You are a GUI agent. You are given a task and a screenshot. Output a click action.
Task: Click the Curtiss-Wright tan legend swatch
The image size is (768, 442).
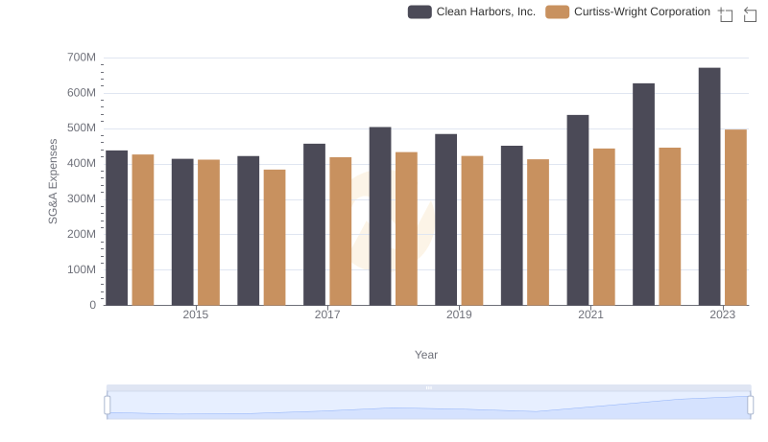coord(558,12)
